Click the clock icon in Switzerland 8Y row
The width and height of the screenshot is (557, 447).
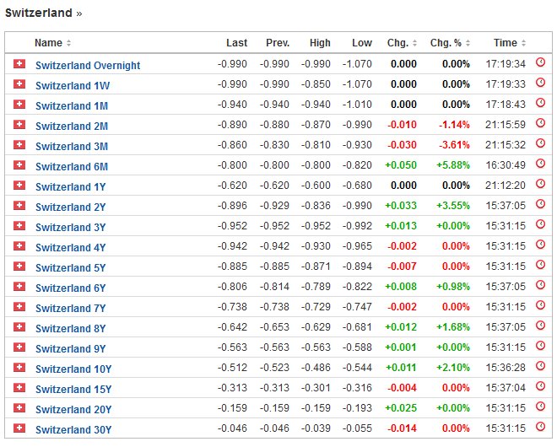click(540, 326)
